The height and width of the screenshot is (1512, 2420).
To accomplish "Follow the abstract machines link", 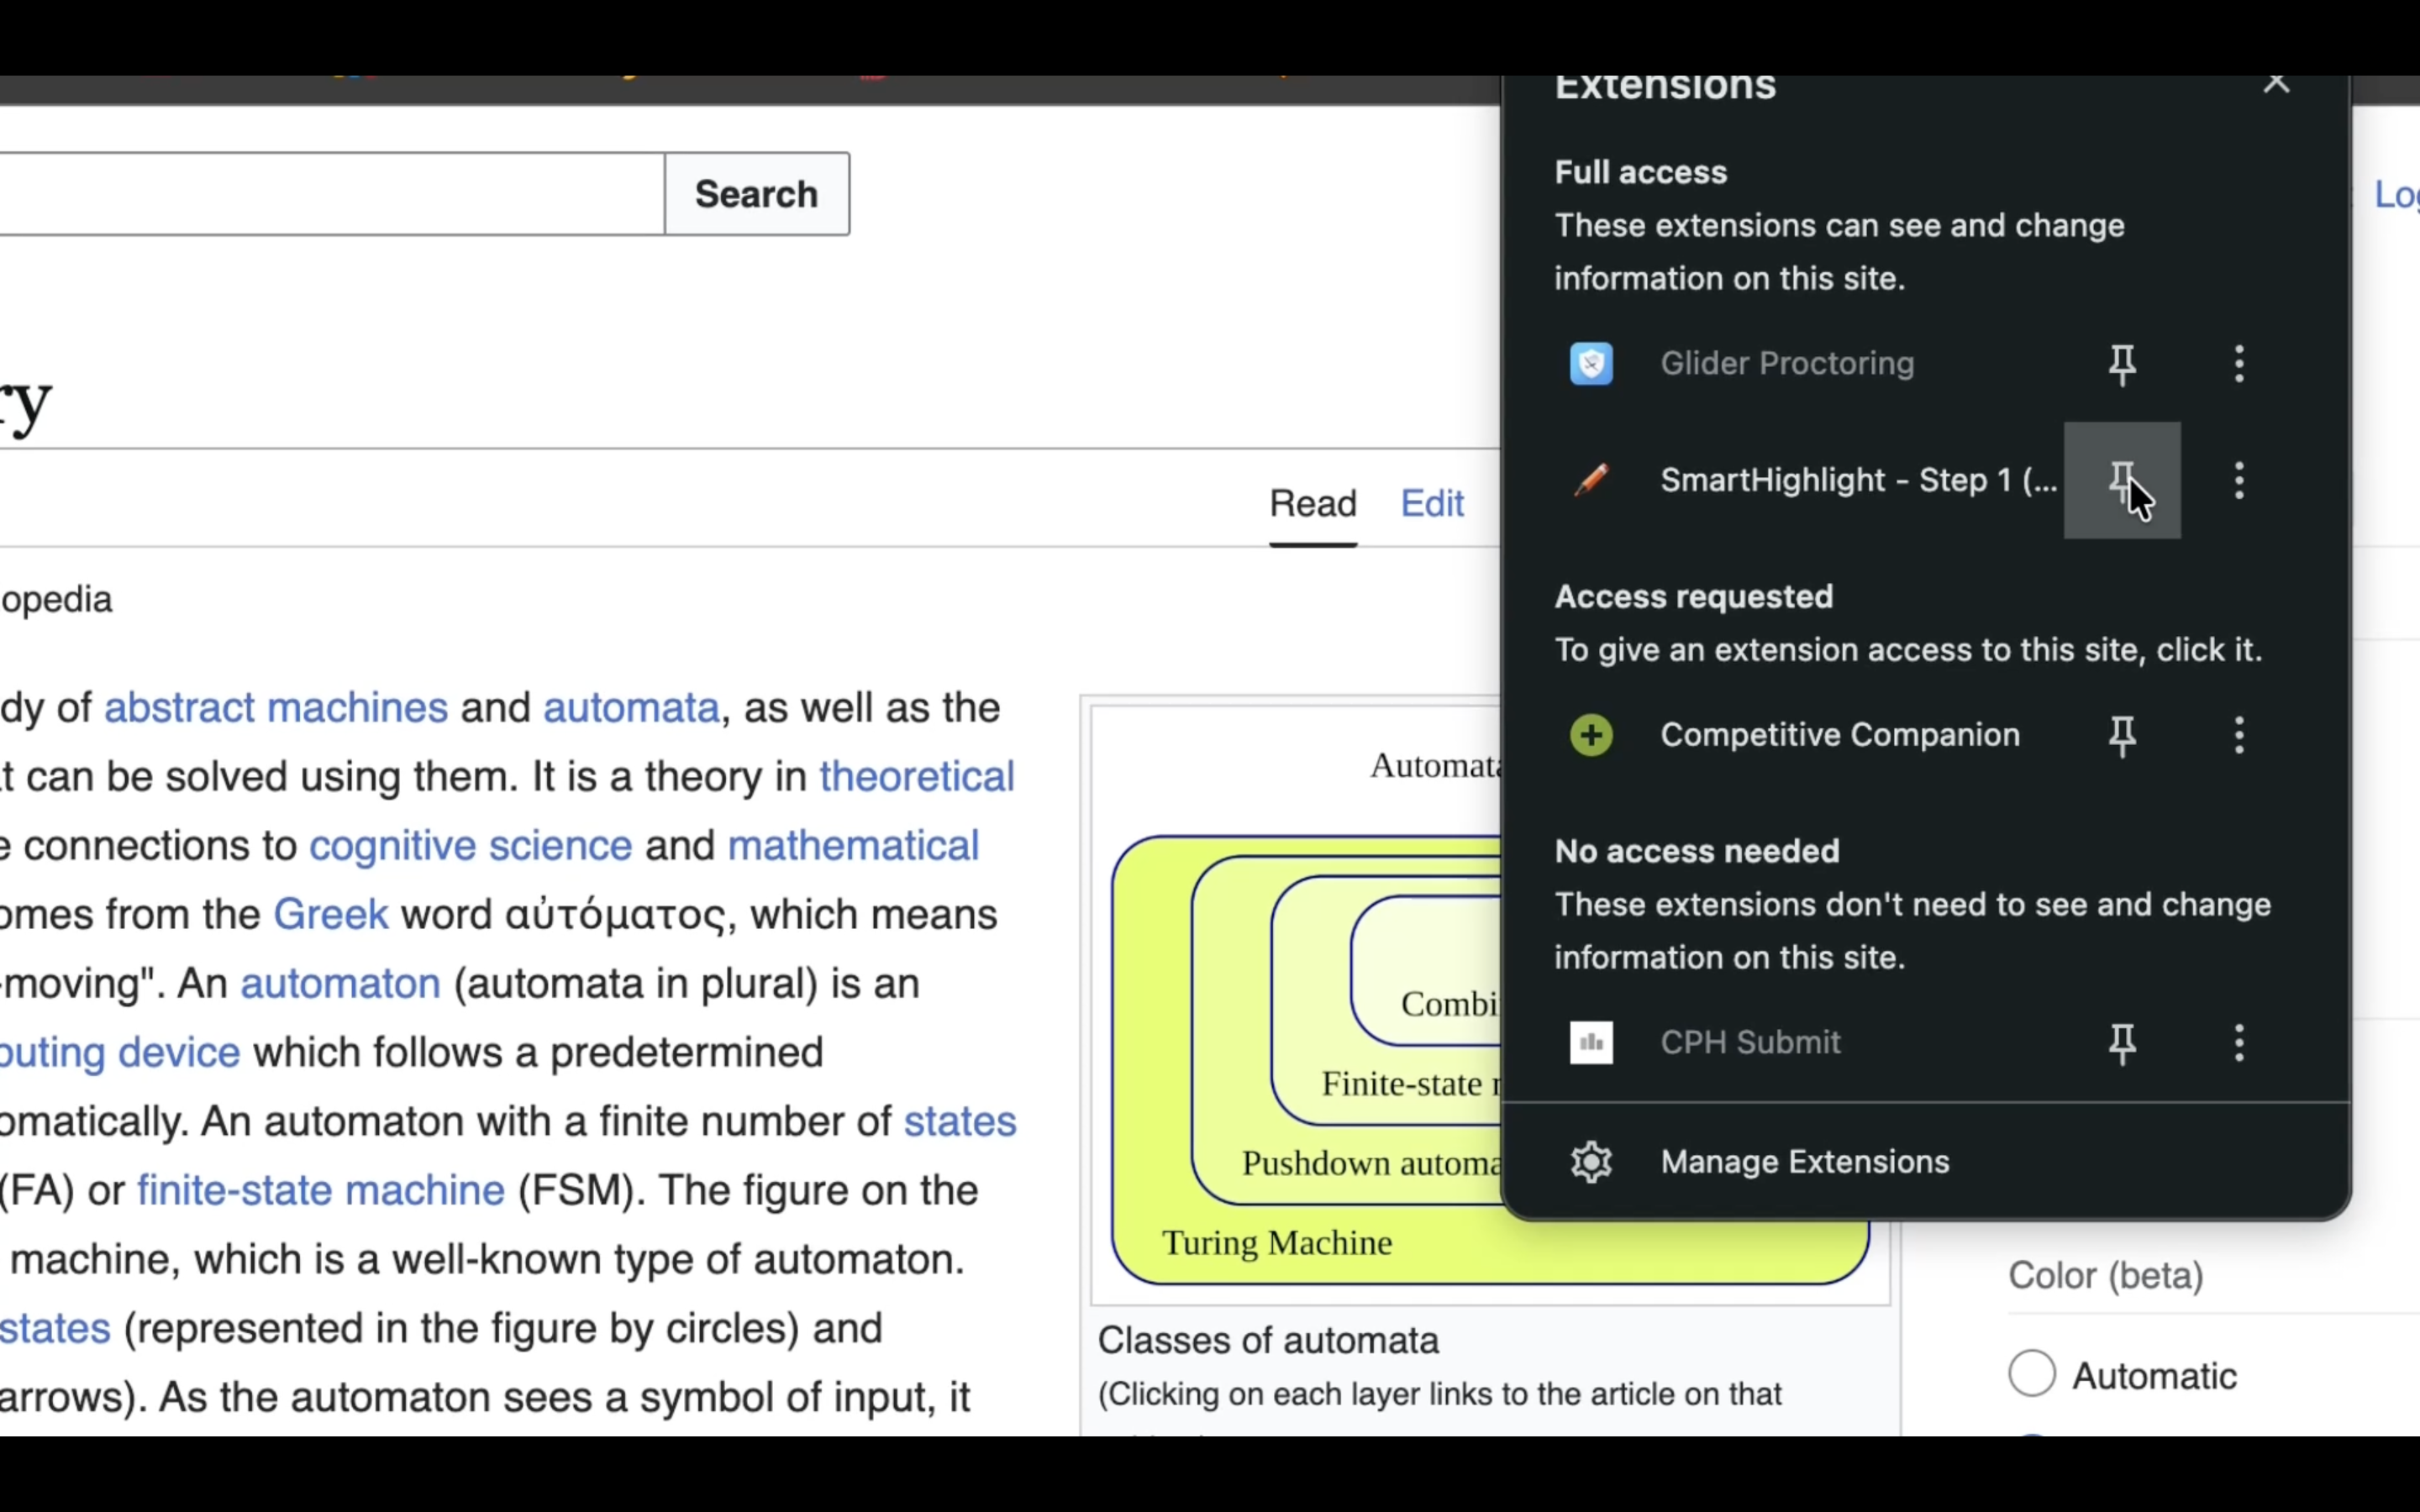I will (276, 708).
